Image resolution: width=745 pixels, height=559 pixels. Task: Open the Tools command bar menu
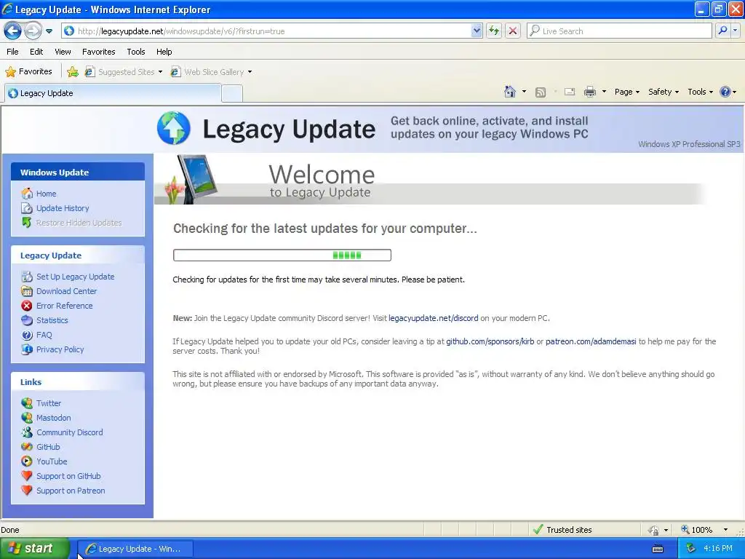point(700,92)
